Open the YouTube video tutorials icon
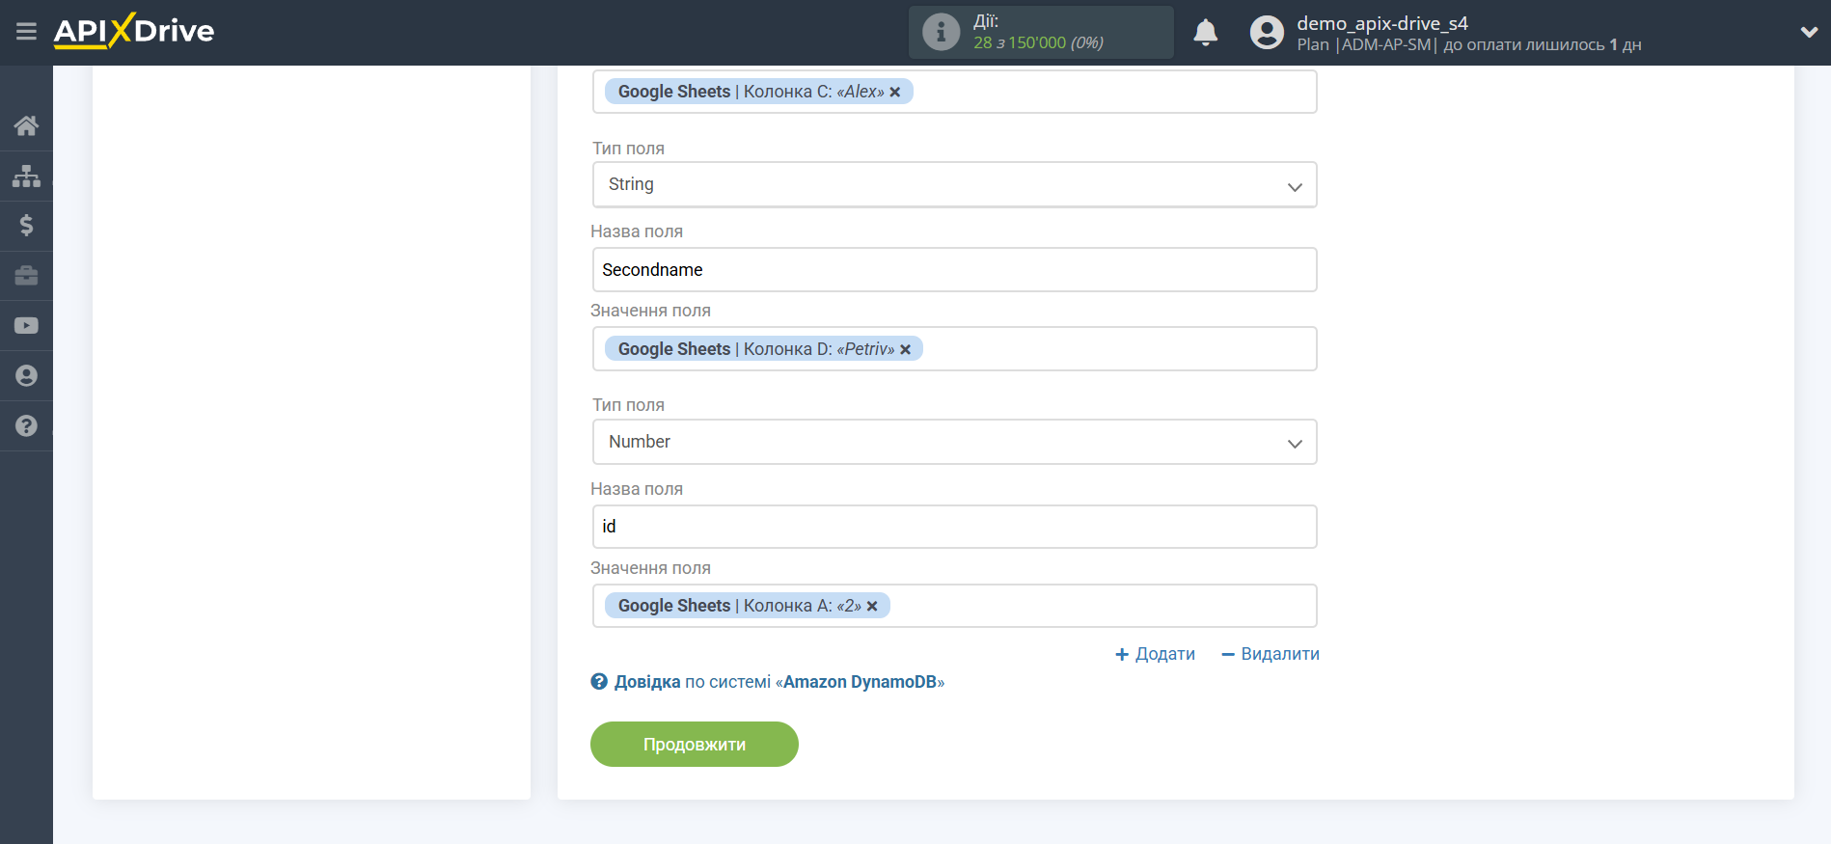This screenshot has width=1831, height=844. pos(26,326)
